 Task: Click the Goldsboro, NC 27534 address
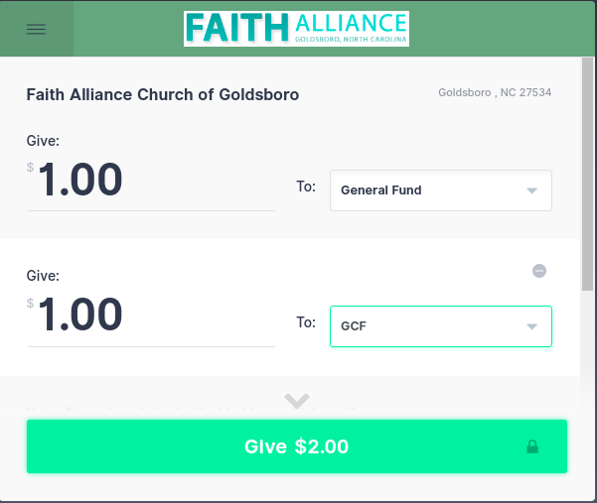(495, 92)
